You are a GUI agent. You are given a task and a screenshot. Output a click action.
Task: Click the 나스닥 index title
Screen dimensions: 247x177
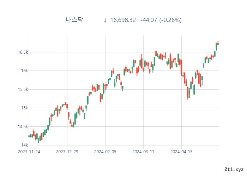click(74, 20)
